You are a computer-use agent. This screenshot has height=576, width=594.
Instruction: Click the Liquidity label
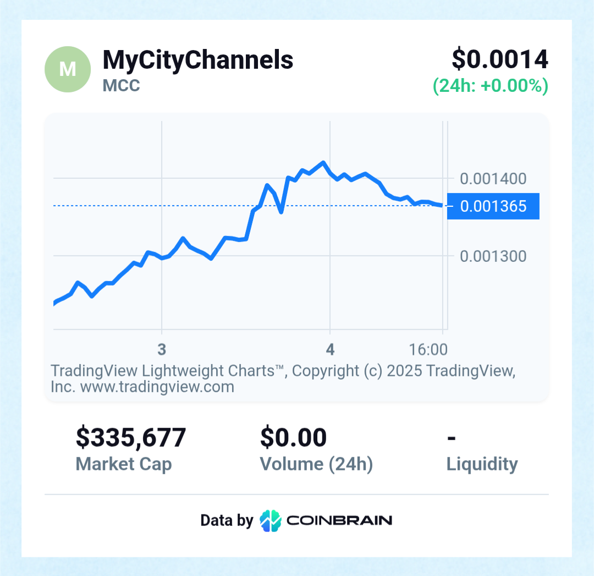pyautogui.click(x=482, y=464)
